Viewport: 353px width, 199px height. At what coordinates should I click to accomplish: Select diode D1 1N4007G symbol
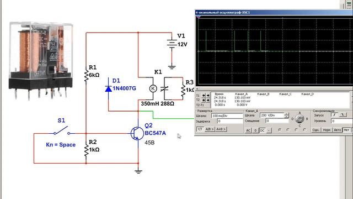[x=108, y=89]
